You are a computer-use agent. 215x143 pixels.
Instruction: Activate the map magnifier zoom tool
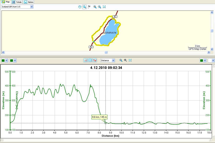(84, 7)
